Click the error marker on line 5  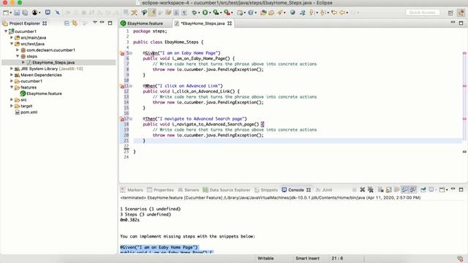coord(122,53)
